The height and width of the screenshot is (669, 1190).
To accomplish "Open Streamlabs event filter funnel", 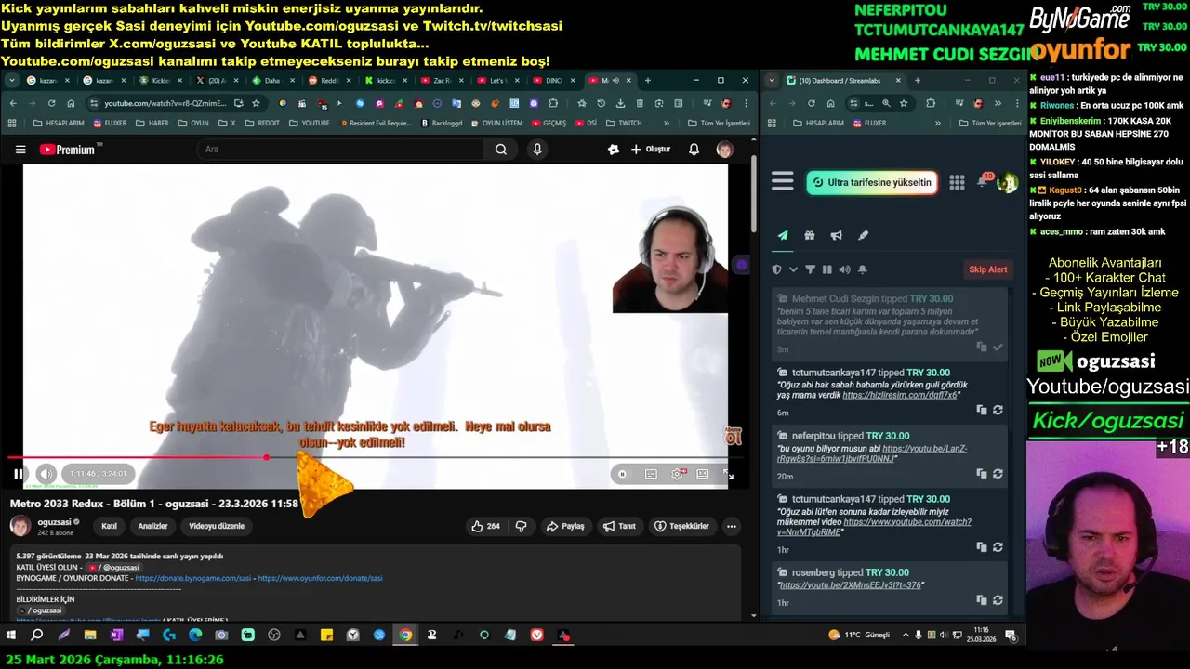I will [810, 269].
